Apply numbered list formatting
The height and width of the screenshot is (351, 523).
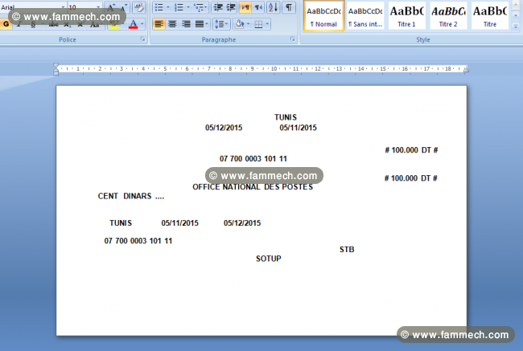click(x=179, y=7)
